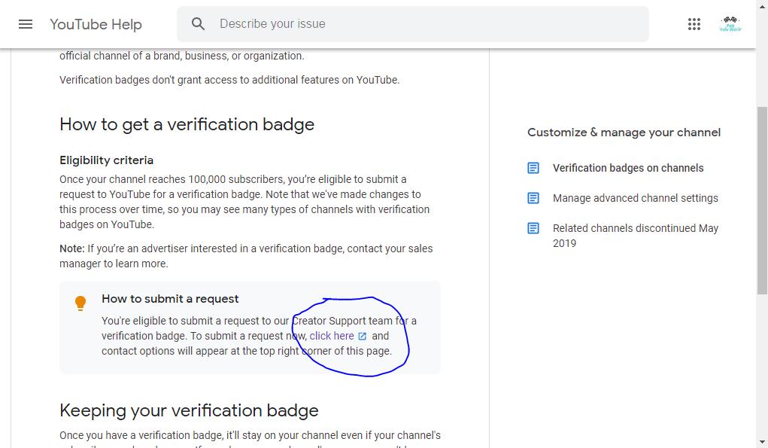768x448 pixels.
Task: Open the YouTube Help home link
Action: (96, 24)
